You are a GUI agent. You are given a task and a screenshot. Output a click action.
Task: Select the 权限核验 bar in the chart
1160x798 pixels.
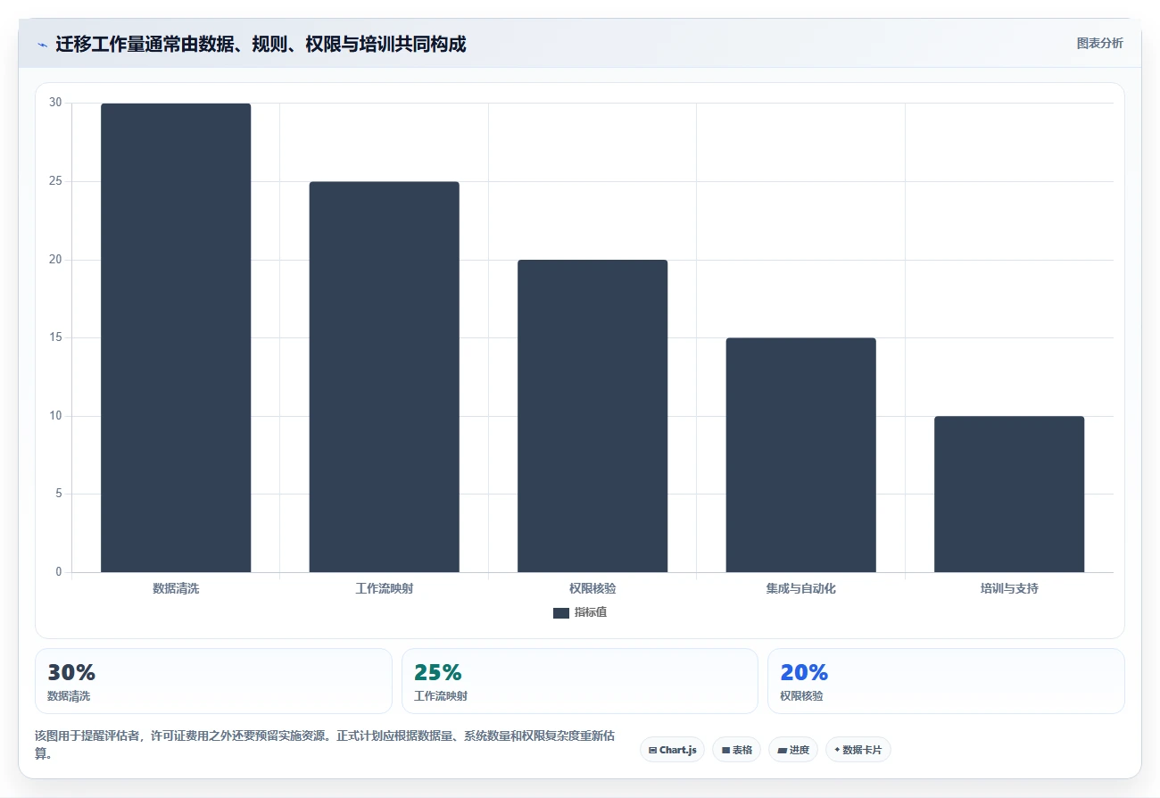[592, 416]
